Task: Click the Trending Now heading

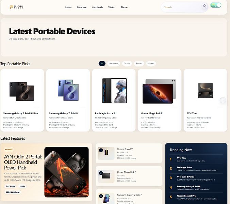Action: (x=181, y=150)
